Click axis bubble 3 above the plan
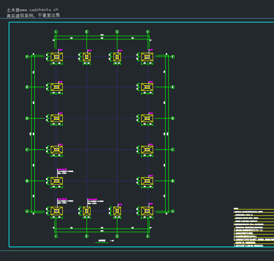Screen dimensions: 274x261 point(117,32)
